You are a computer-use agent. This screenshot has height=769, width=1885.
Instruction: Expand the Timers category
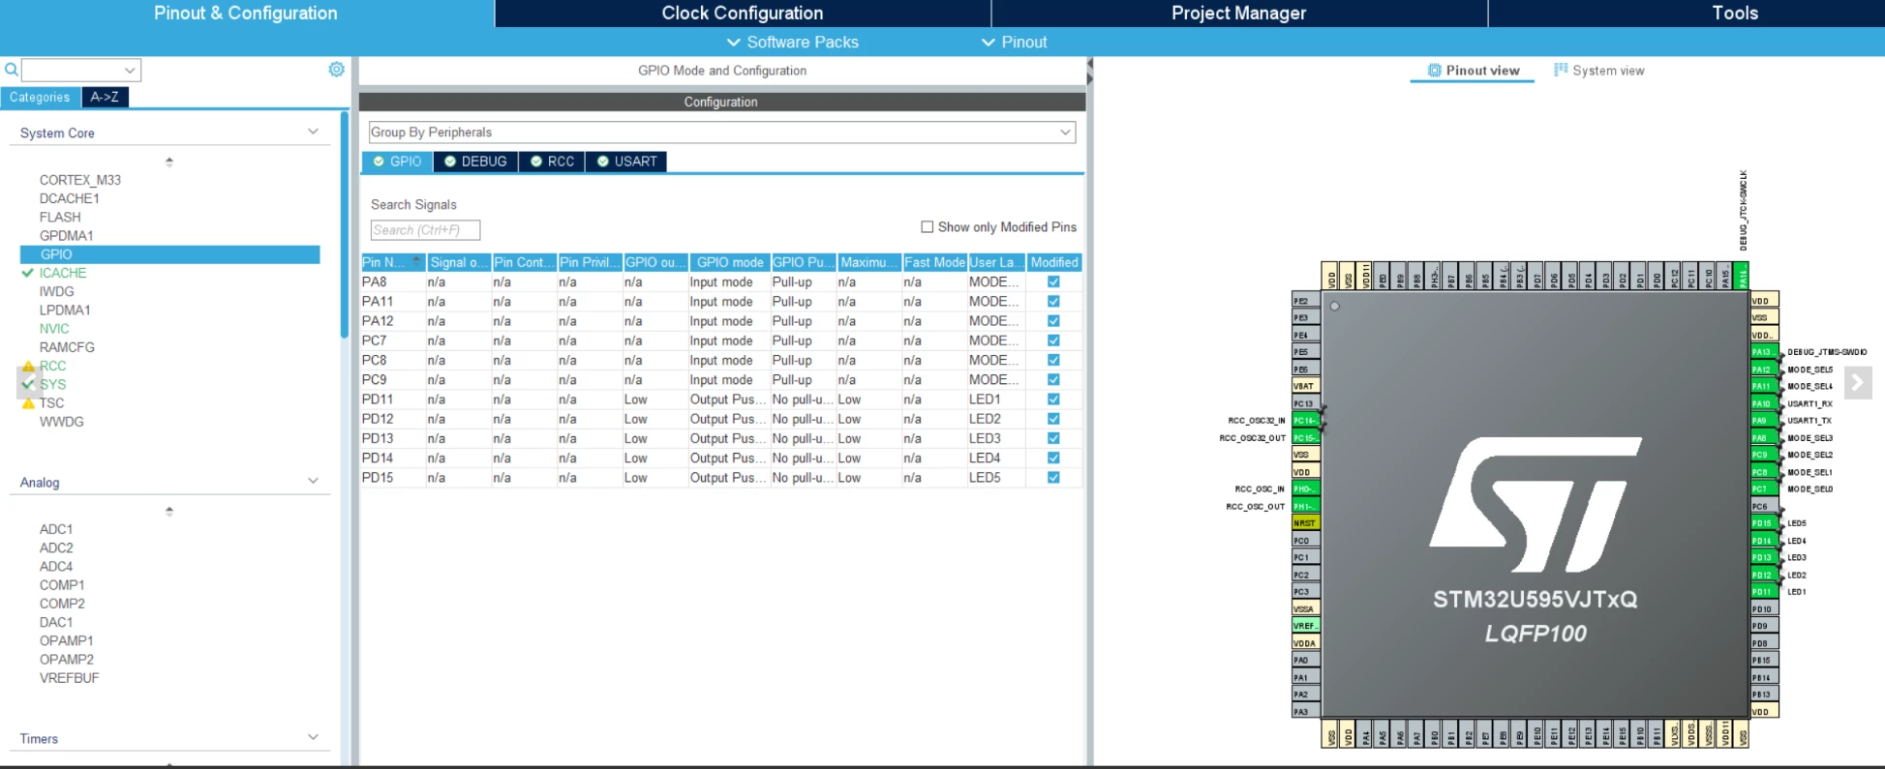(313, 738)
